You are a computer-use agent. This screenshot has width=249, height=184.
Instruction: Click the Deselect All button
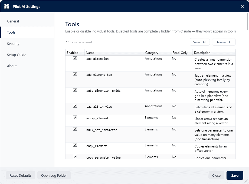click(224, 42)
